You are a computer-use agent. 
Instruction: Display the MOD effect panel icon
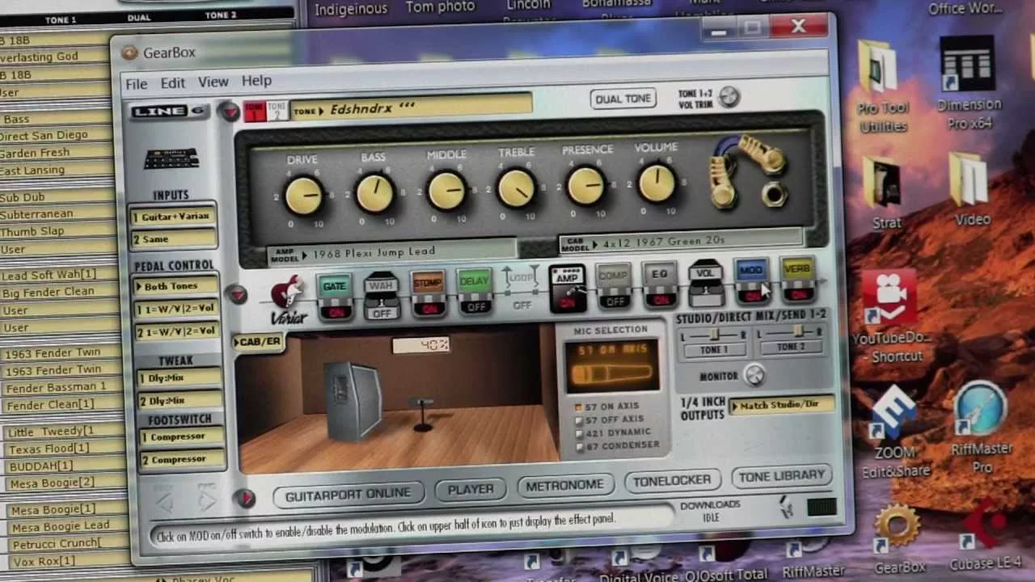(750, 270)
